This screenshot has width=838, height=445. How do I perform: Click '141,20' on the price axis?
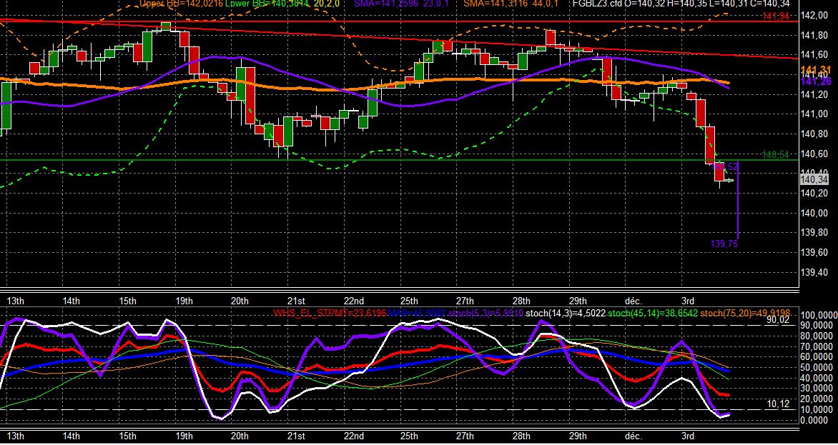click(x=814, y=95)
